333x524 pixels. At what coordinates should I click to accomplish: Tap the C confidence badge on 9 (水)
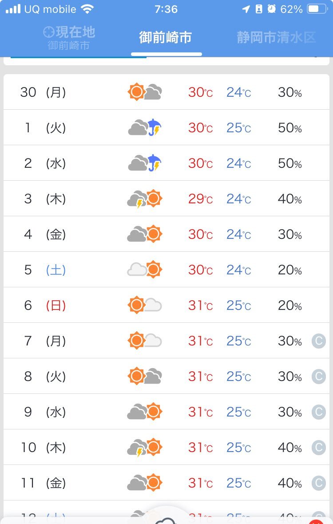pos(319,412)
